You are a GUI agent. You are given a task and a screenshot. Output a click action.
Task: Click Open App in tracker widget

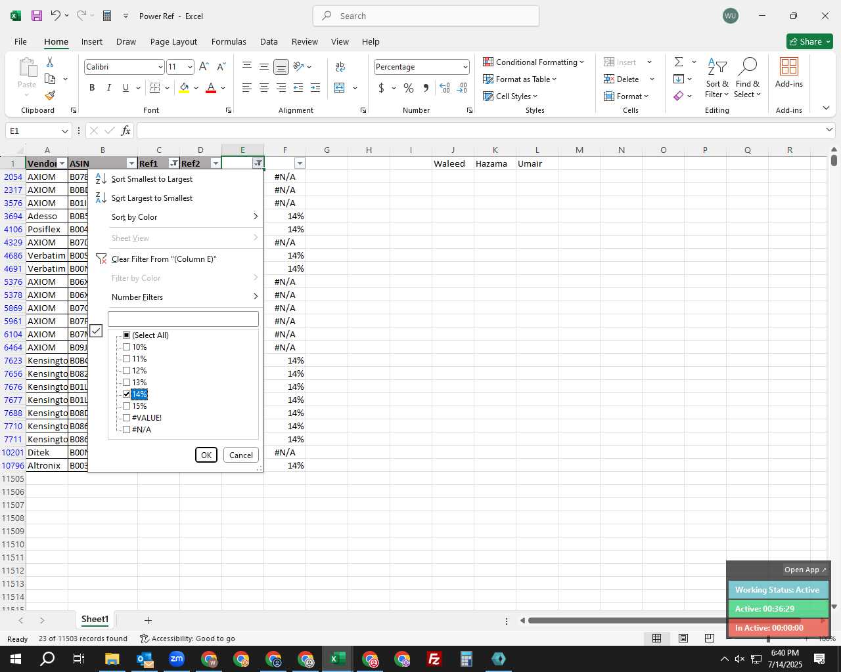point(805,570)
